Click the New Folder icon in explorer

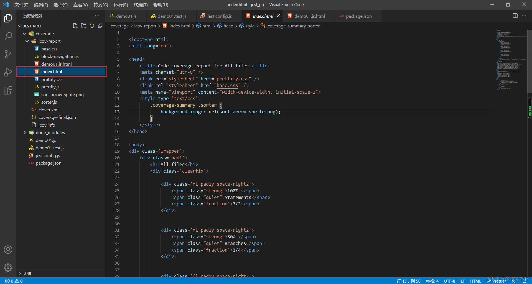point(83,26)
